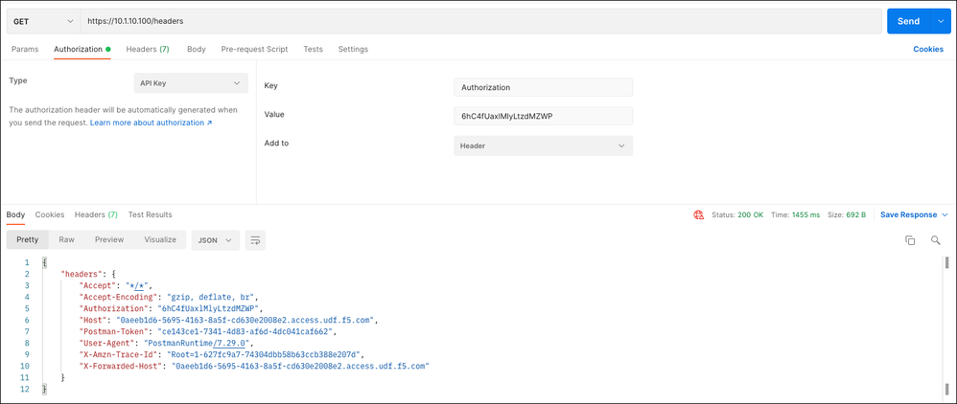
Task: Open the GET method dropdown
Action: [43, 21]
